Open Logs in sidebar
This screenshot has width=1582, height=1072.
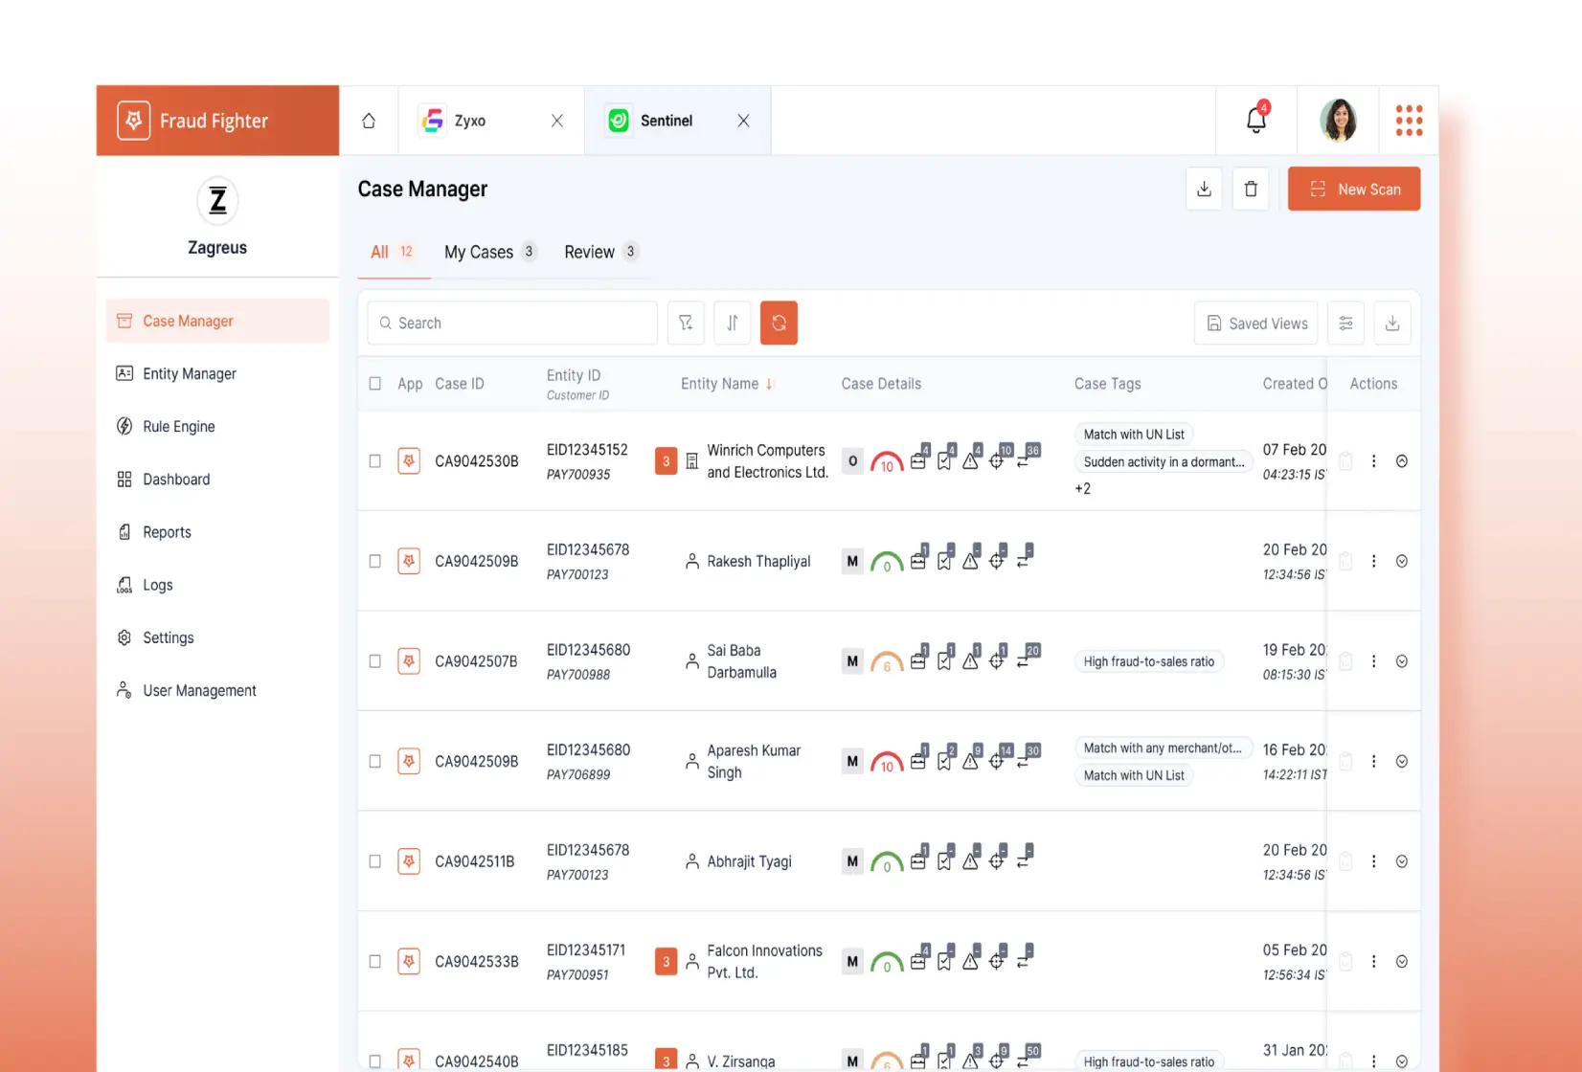click(217, 584)
